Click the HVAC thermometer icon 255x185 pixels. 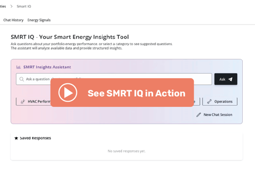[23, 102]
